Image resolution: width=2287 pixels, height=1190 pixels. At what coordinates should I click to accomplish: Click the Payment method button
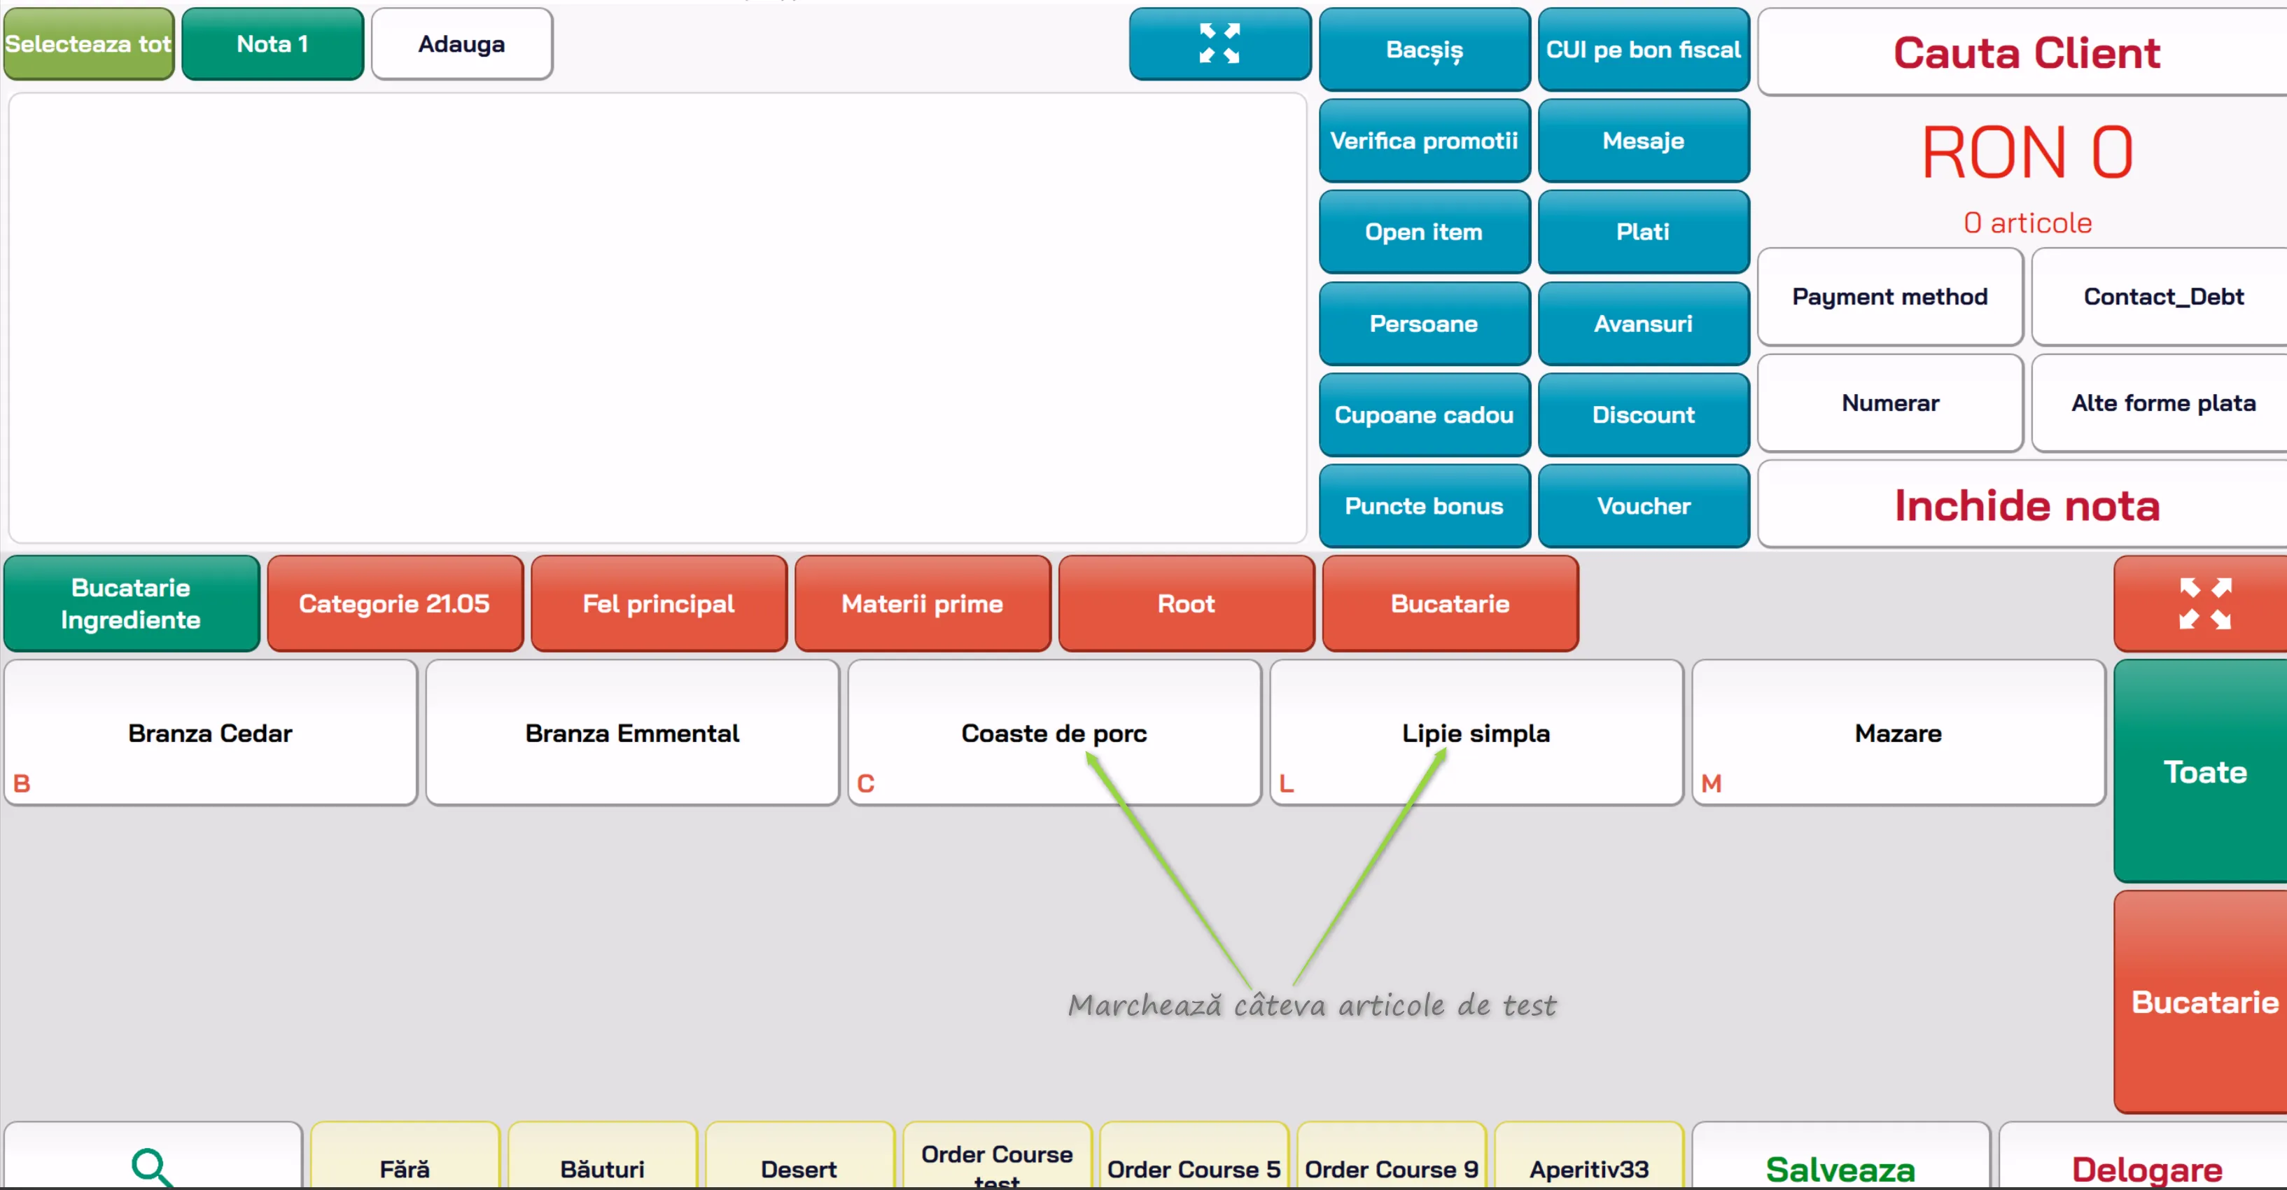[1890, 297]
